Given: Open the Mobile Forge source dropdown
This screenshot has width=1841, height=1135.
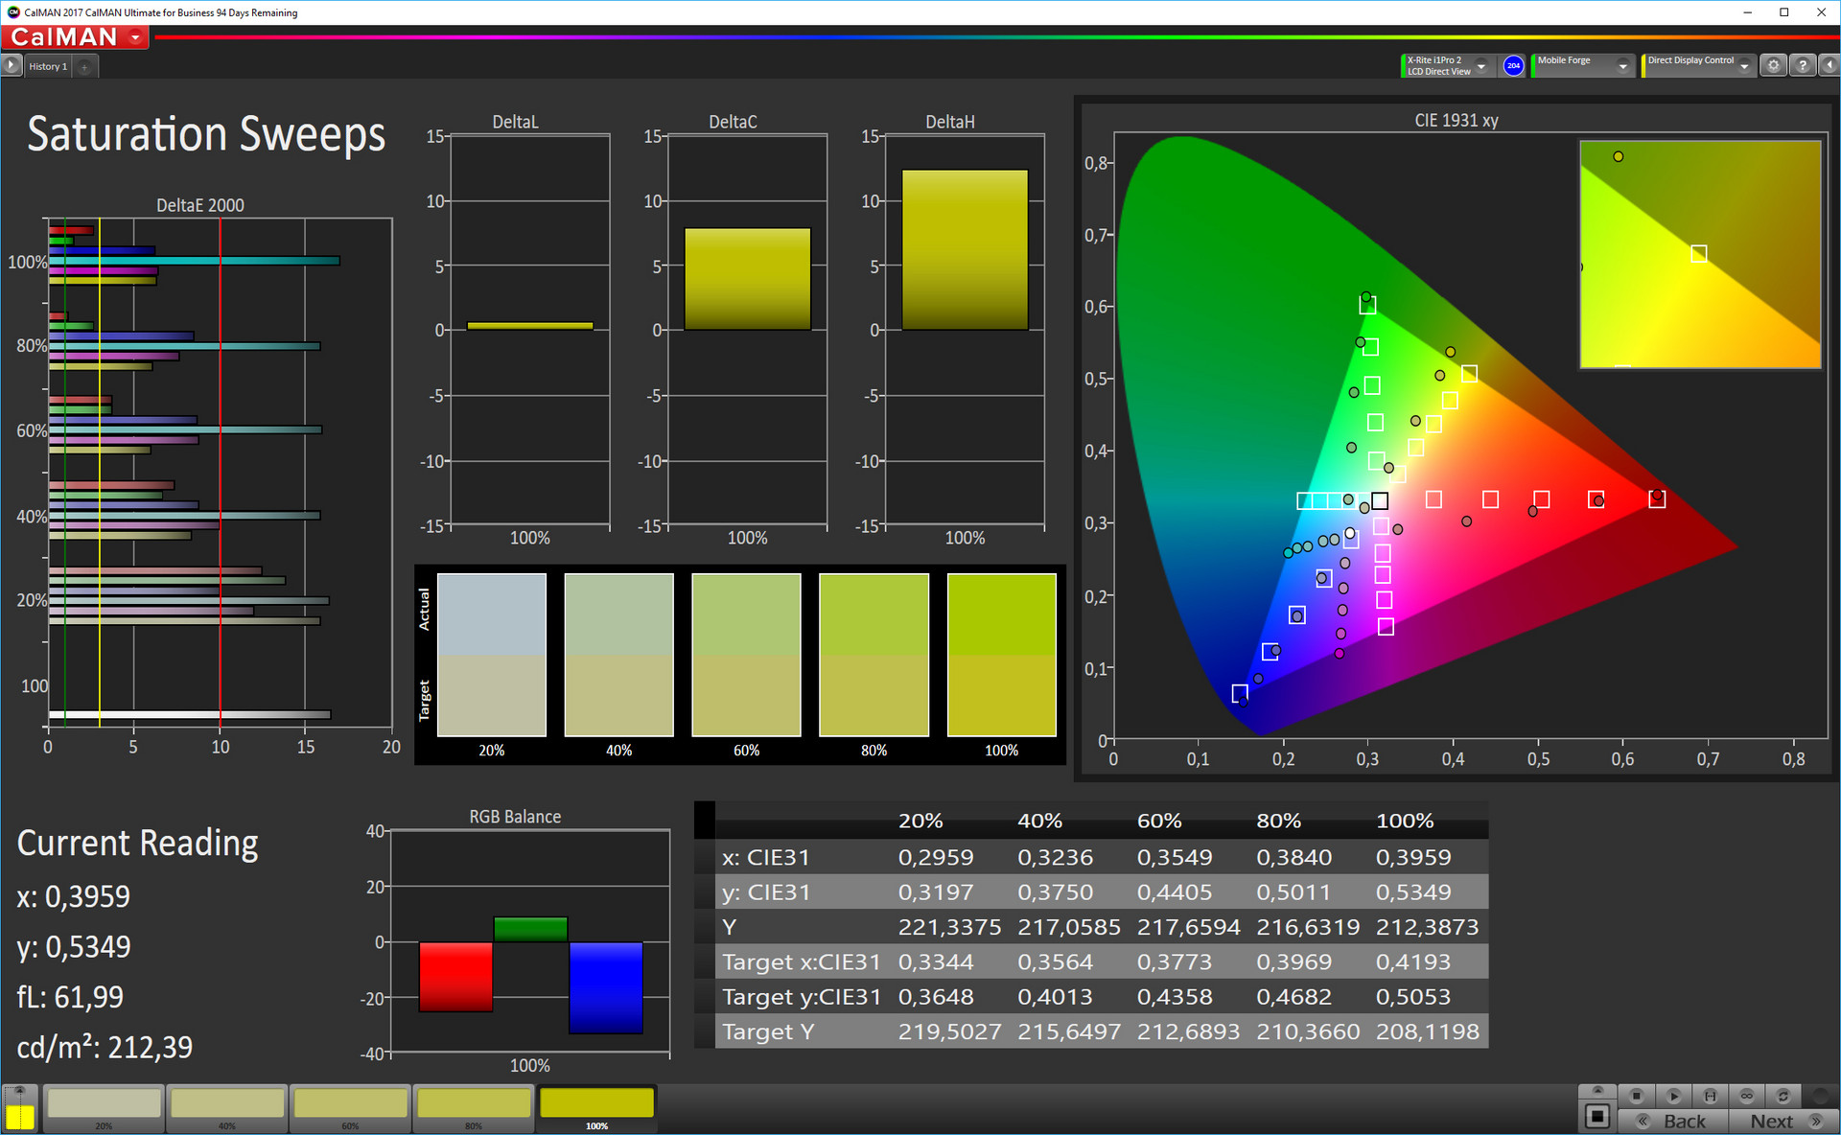Looking at the screenshot, I should (1622, 66).
